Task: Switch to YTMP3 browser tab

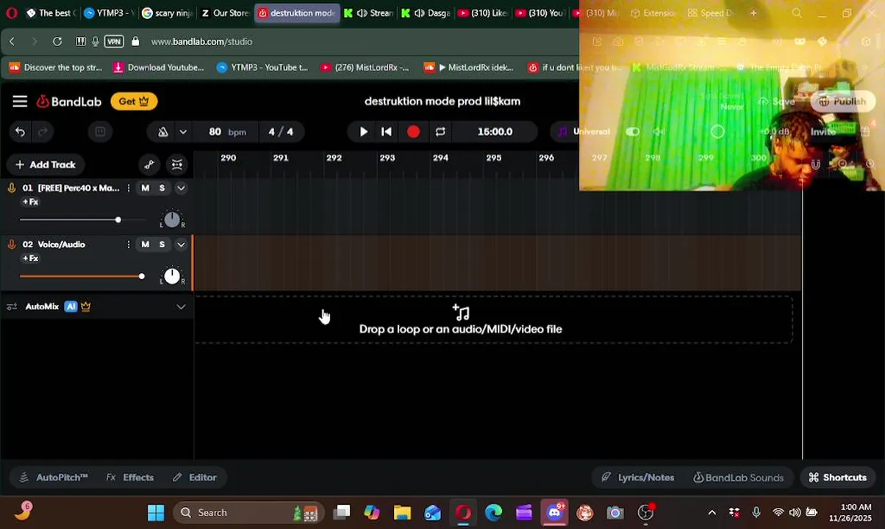Action: tap(108, 13)
